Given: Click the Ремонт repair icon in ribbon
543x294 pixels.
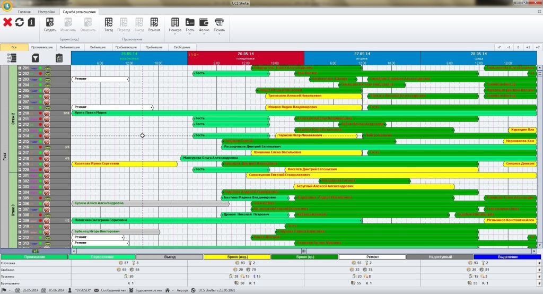Looking at the screenshot, I should (154, 24).
